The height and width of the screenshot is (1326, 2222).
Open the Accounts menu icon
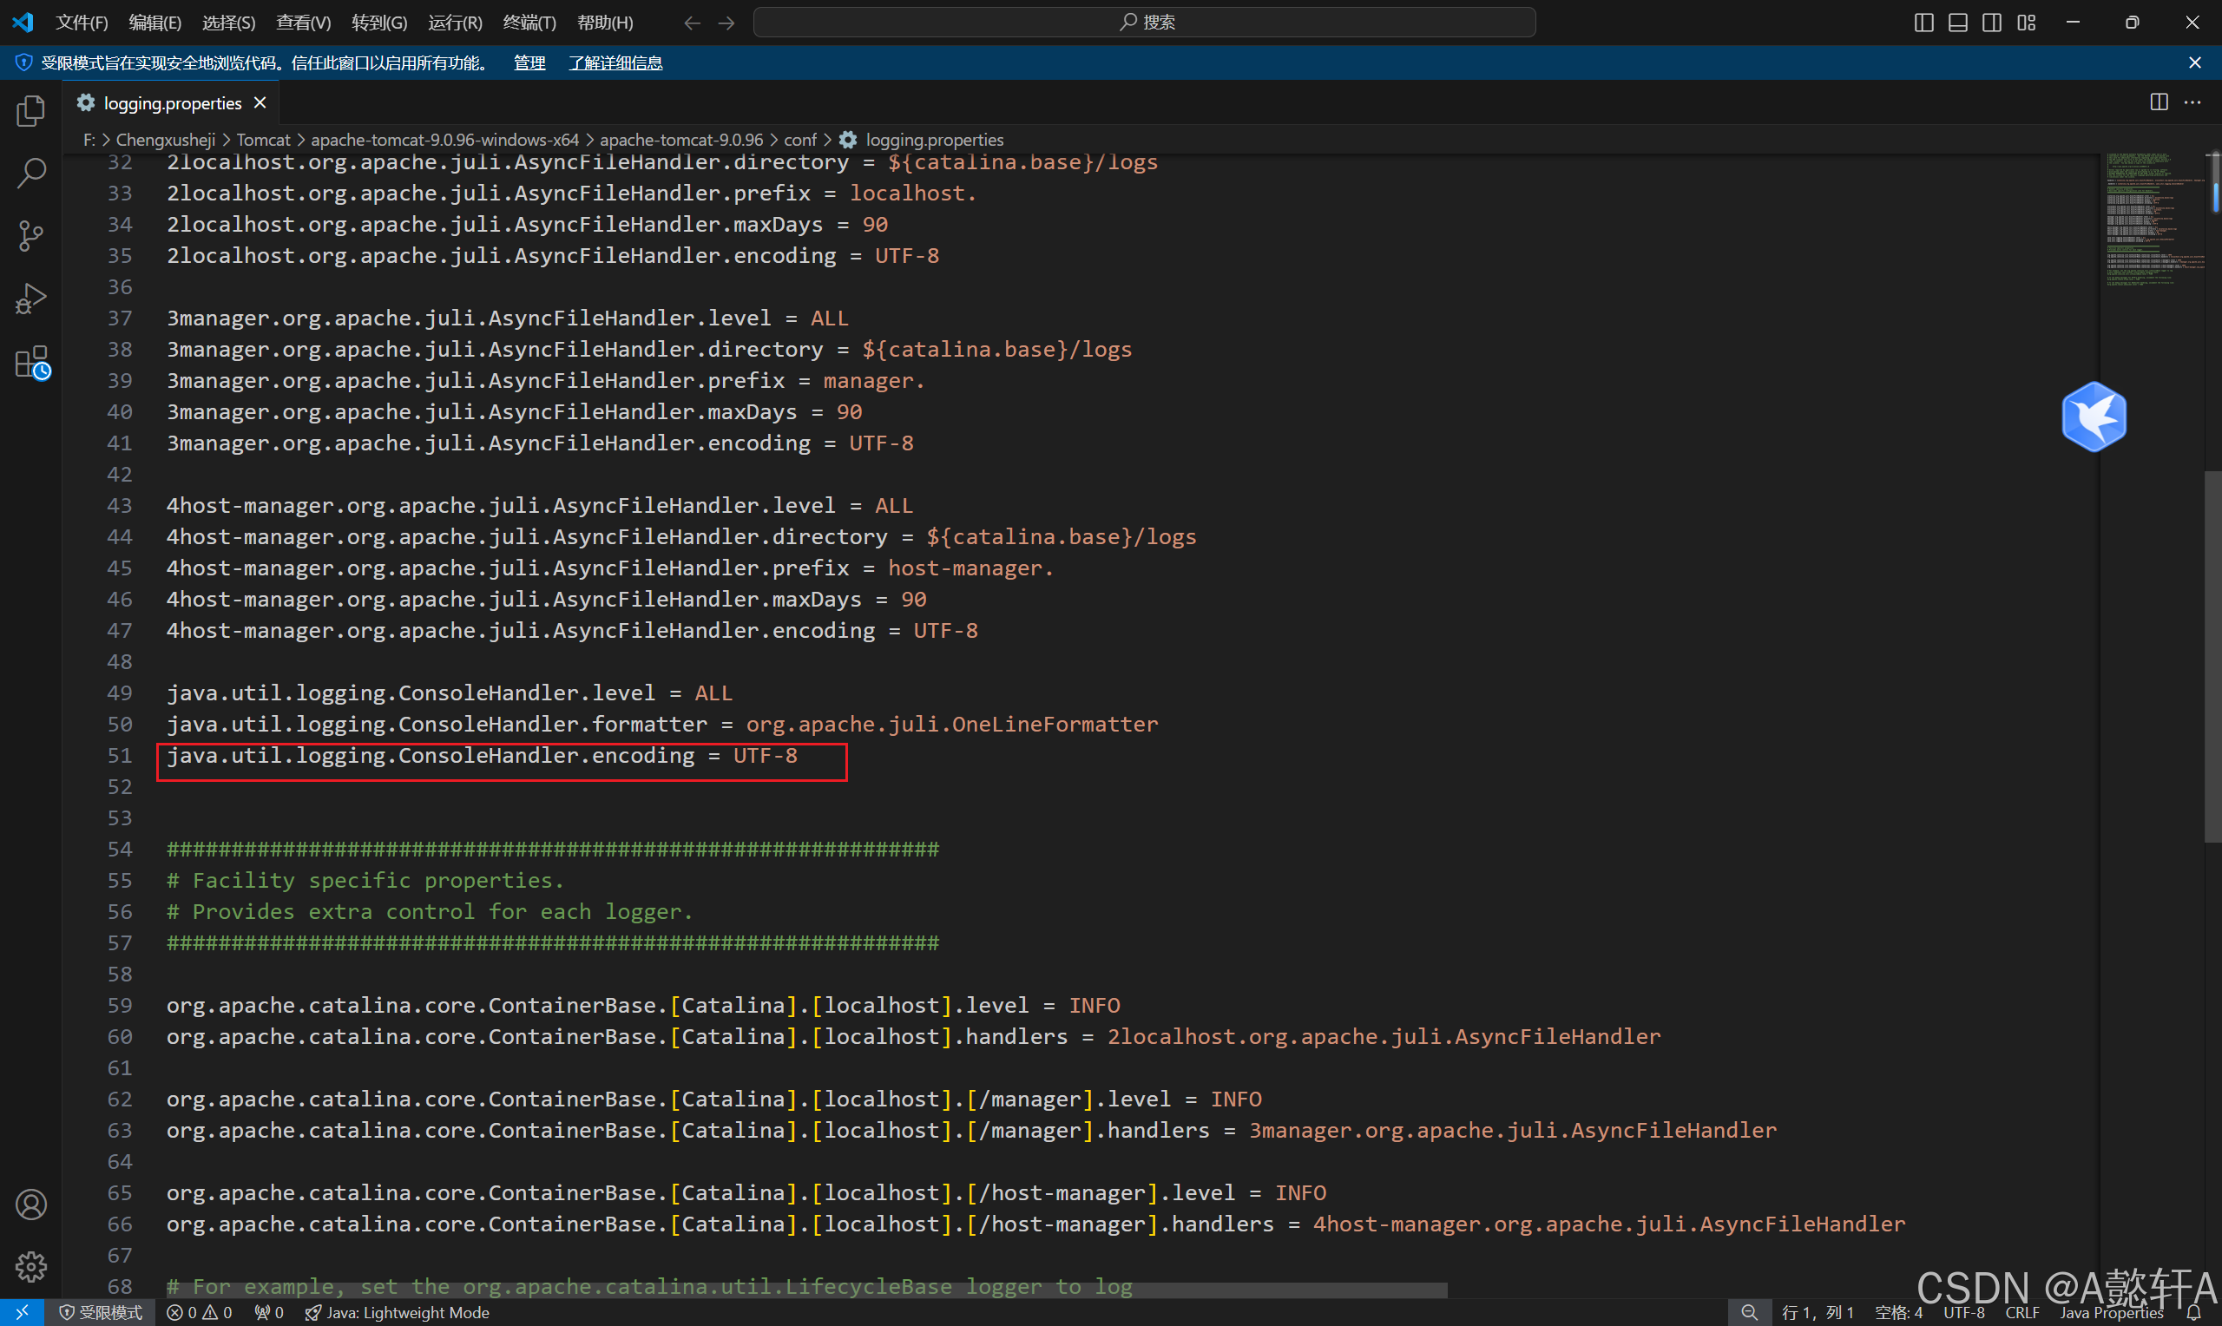31,1205
